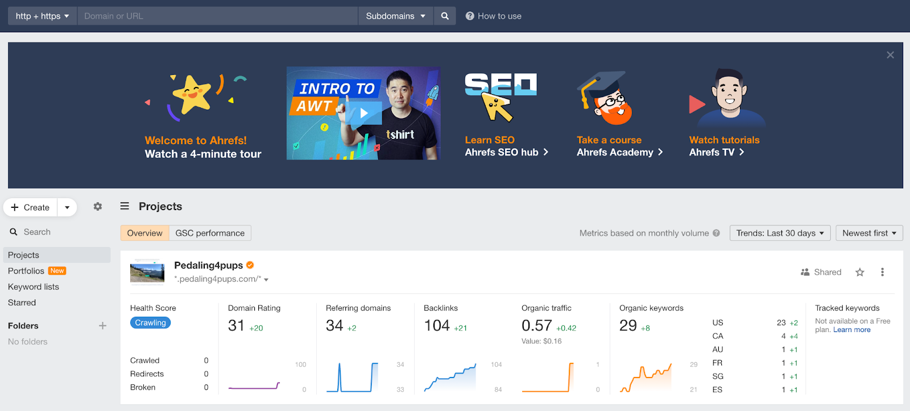
Task: Click the Organic keywords trend chart
Action: pyautogui.click(x=646, y=377)
